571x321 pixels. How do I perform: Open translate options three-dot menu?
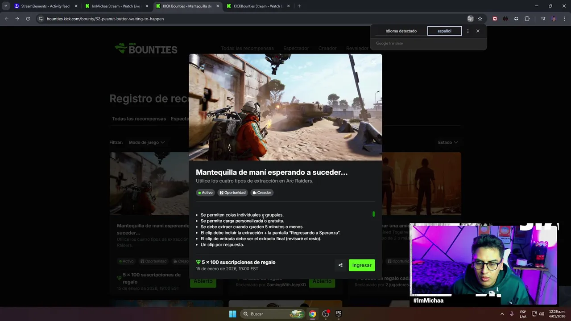click(468, 31)
